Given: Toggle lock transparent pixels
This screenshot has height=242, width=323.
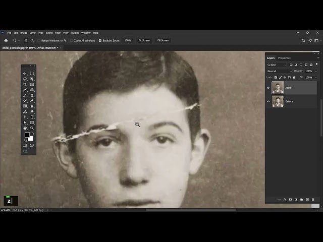Looking at the screenshot, I should click(276, 77).
